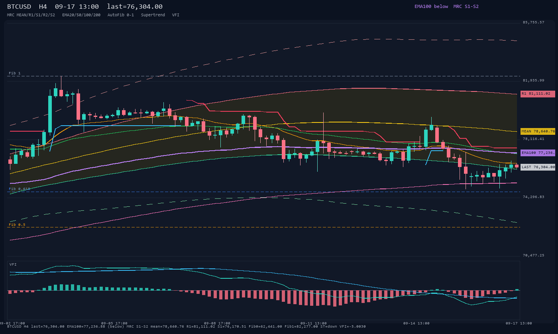This screenshot has width=558, height=334.
Task: Click the last=76,304.00 value in the title
Action: click(x=135, y=6)
